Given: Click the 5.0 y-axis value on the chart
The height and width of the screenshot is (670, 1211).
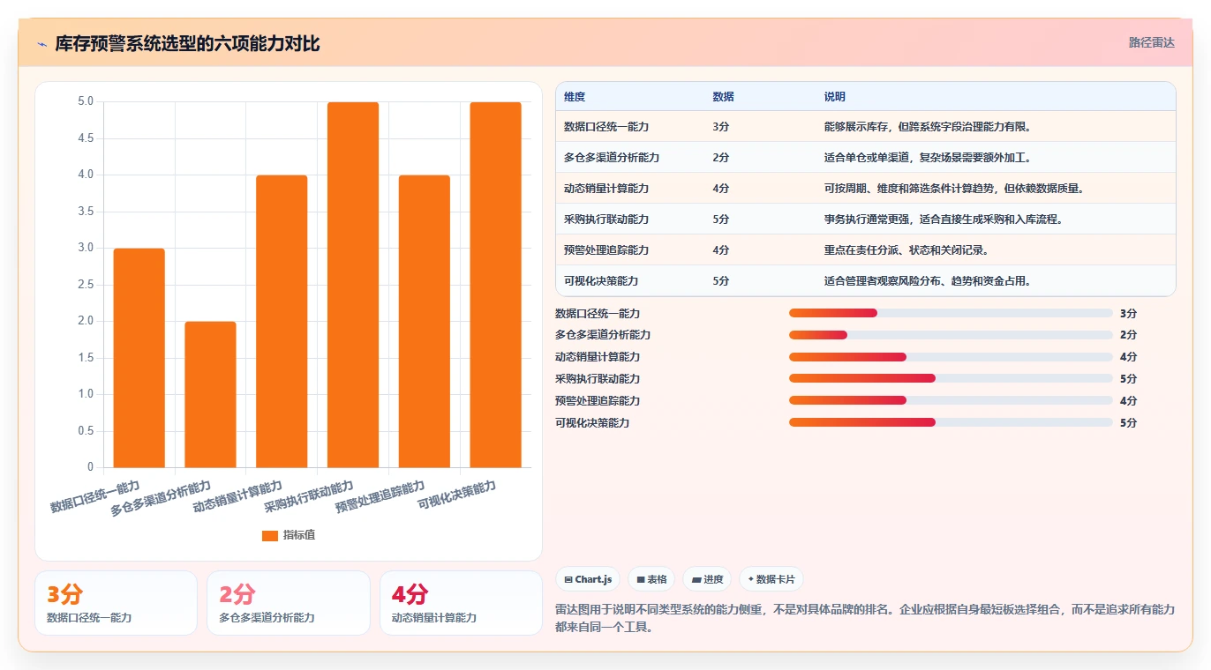Looking at the screenshot, I should pos(86,101).
